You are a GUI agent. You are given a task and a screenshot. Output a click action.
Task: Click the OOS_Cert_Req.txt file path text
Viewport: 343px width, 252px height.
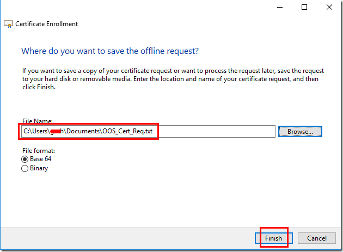click(88, 131)
